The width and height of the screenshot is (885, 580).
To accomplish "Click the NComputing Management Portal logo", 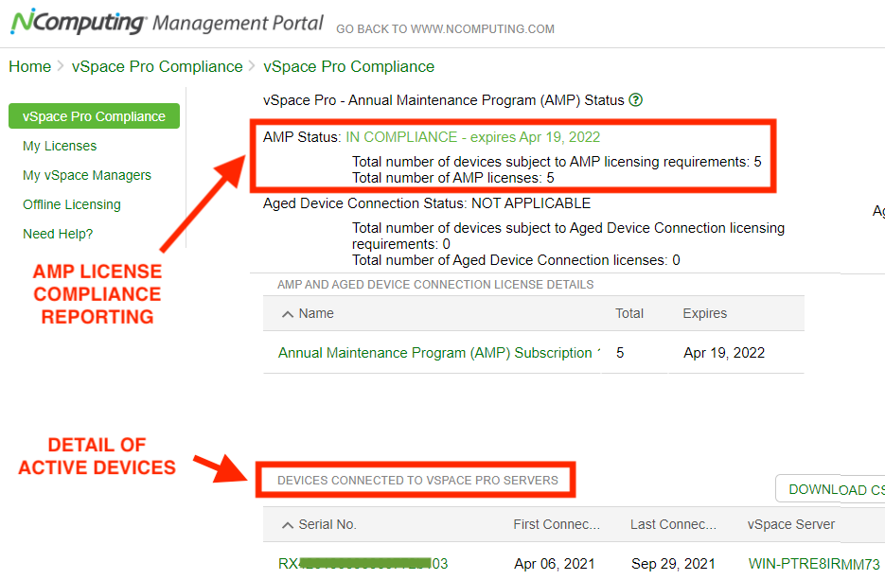I will pos(168,23).
